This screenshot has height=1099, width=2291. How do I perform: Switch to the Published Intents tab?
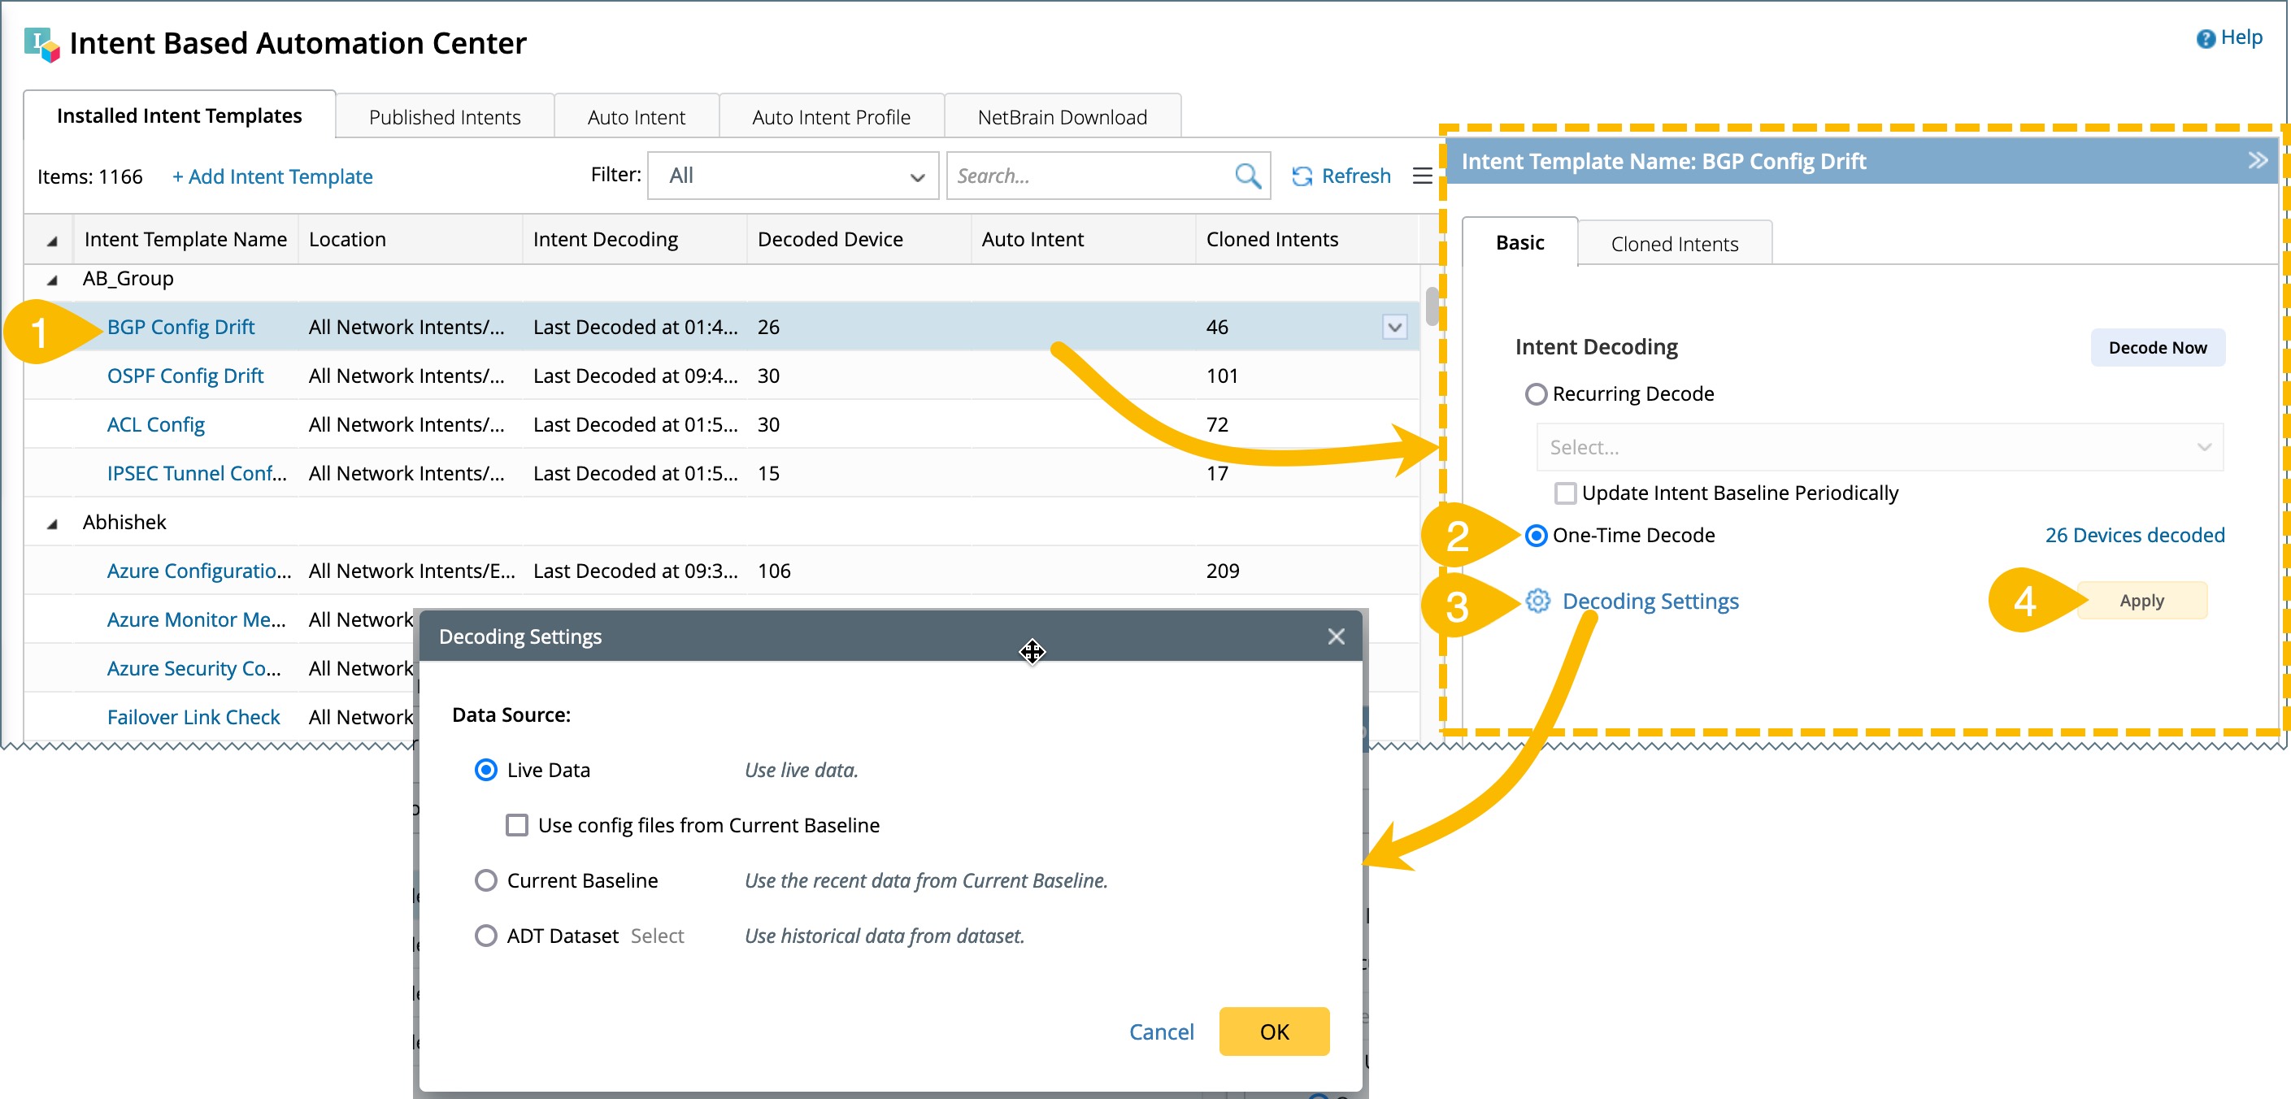point(444,117)
